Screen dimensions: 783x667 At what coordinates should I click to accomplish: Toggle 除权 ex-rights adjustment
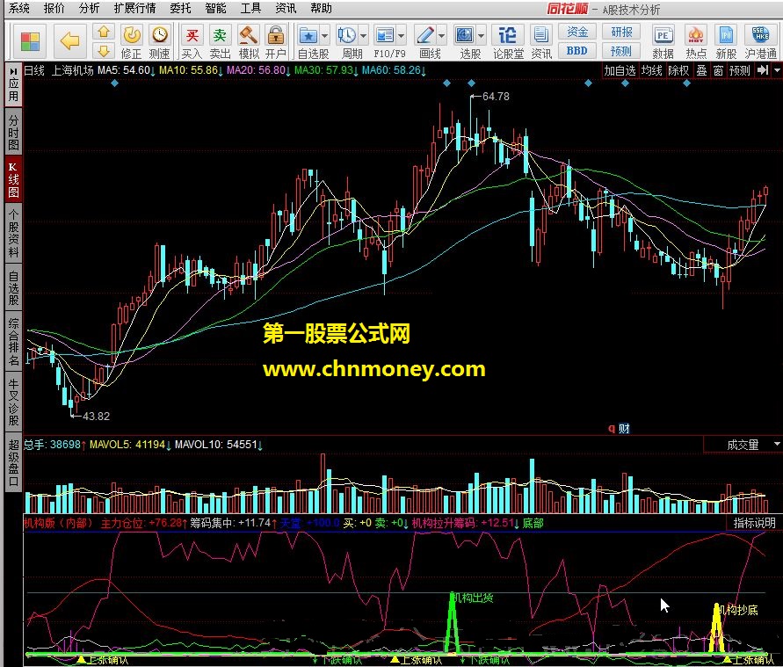pos(678,70)
